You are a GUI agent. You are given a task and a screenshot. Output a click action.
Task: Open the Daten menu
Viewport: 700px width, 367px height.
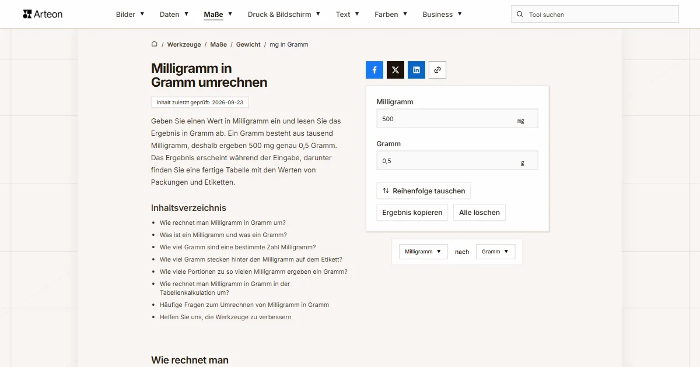pyautogui.click(x=174, y=14)
